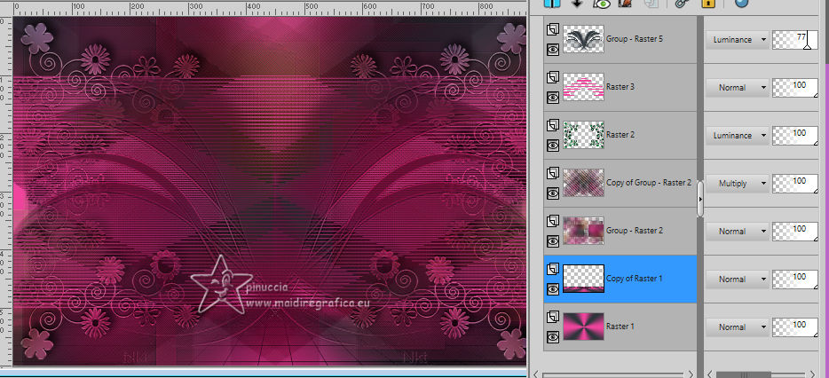Toggle the eye on Copy of Raster 1
This screenshot has height=378, width=829.
click(x=552, y=289)
